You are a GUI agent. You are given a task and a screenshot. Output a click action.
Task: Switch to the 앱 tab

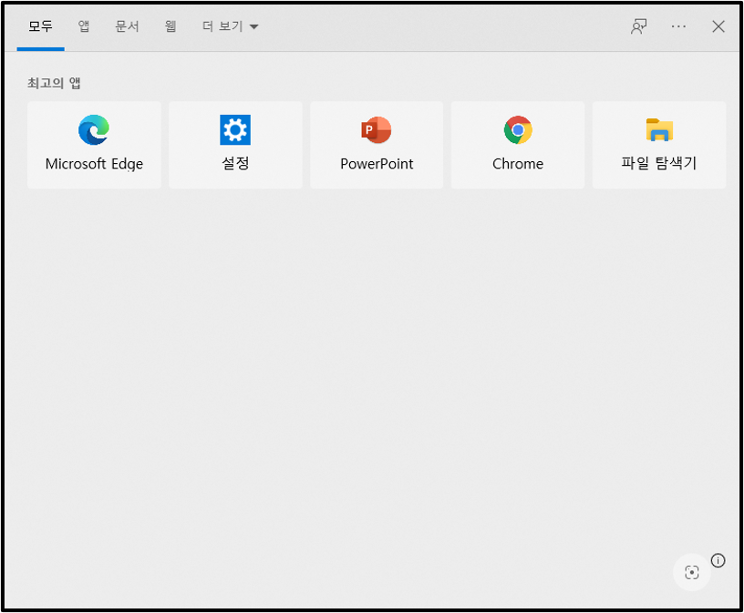(84, 26)
